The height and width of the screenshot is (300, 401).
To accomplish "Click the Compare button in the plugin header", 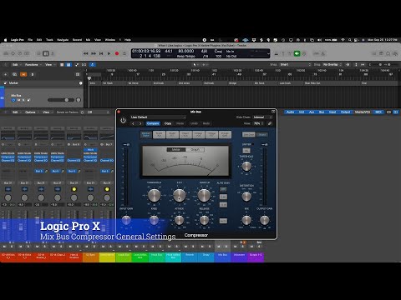I will [x=153, y=123].
